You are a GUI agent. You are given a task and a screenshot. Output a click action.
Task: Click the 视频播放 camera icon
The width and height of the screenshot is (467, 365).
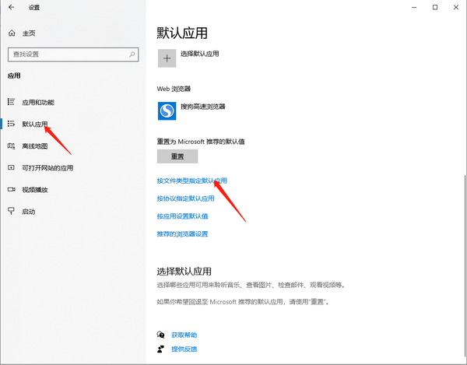12,189
